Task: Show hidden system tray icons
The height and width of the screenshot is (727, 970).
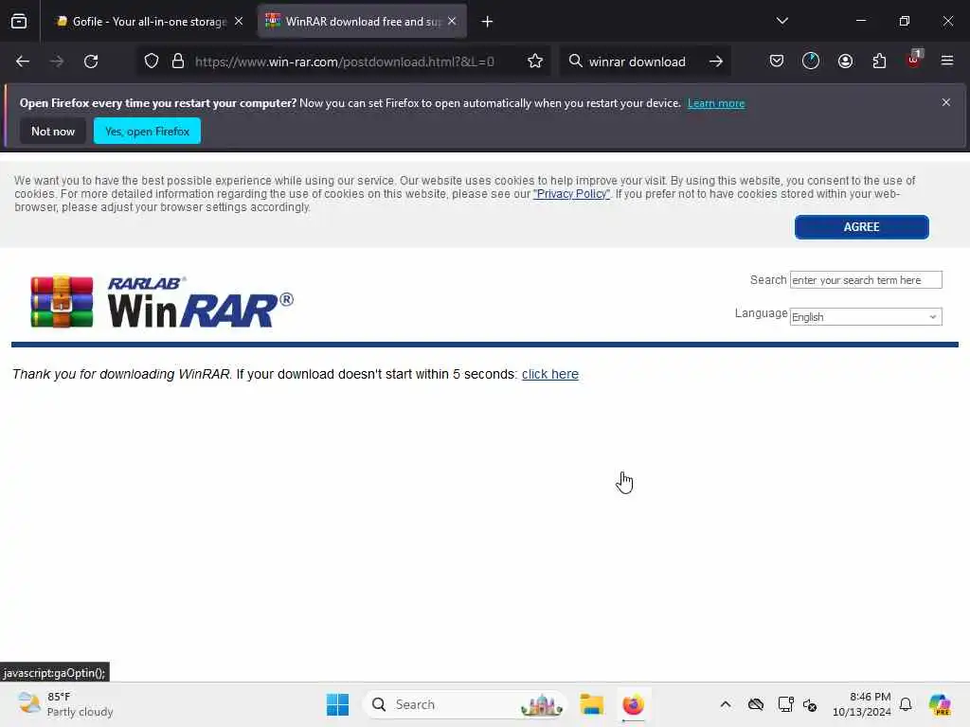Action: (x=726, y=704)
